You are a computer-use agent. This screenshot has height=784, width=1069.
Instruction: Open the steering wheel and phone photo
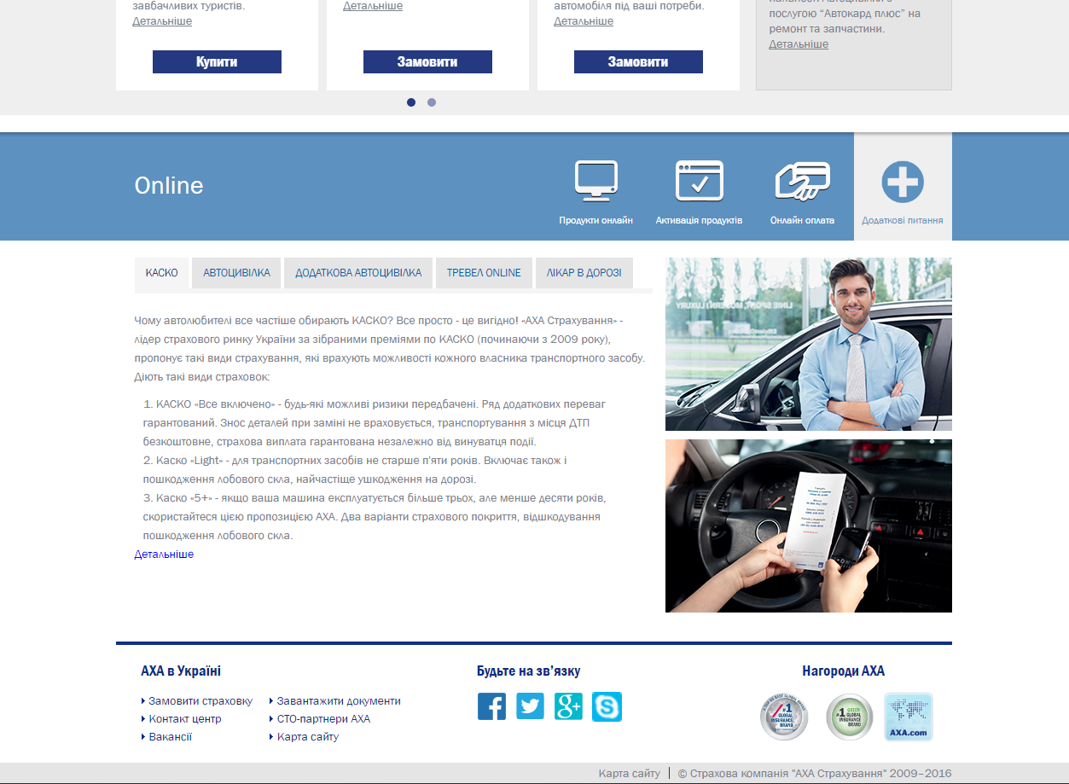pyautogui.click(x=809, y=526)
